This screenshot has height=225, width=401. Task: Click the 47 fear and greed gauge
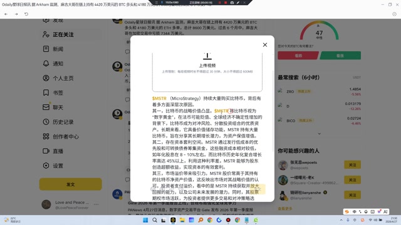[x=319, y=31]
